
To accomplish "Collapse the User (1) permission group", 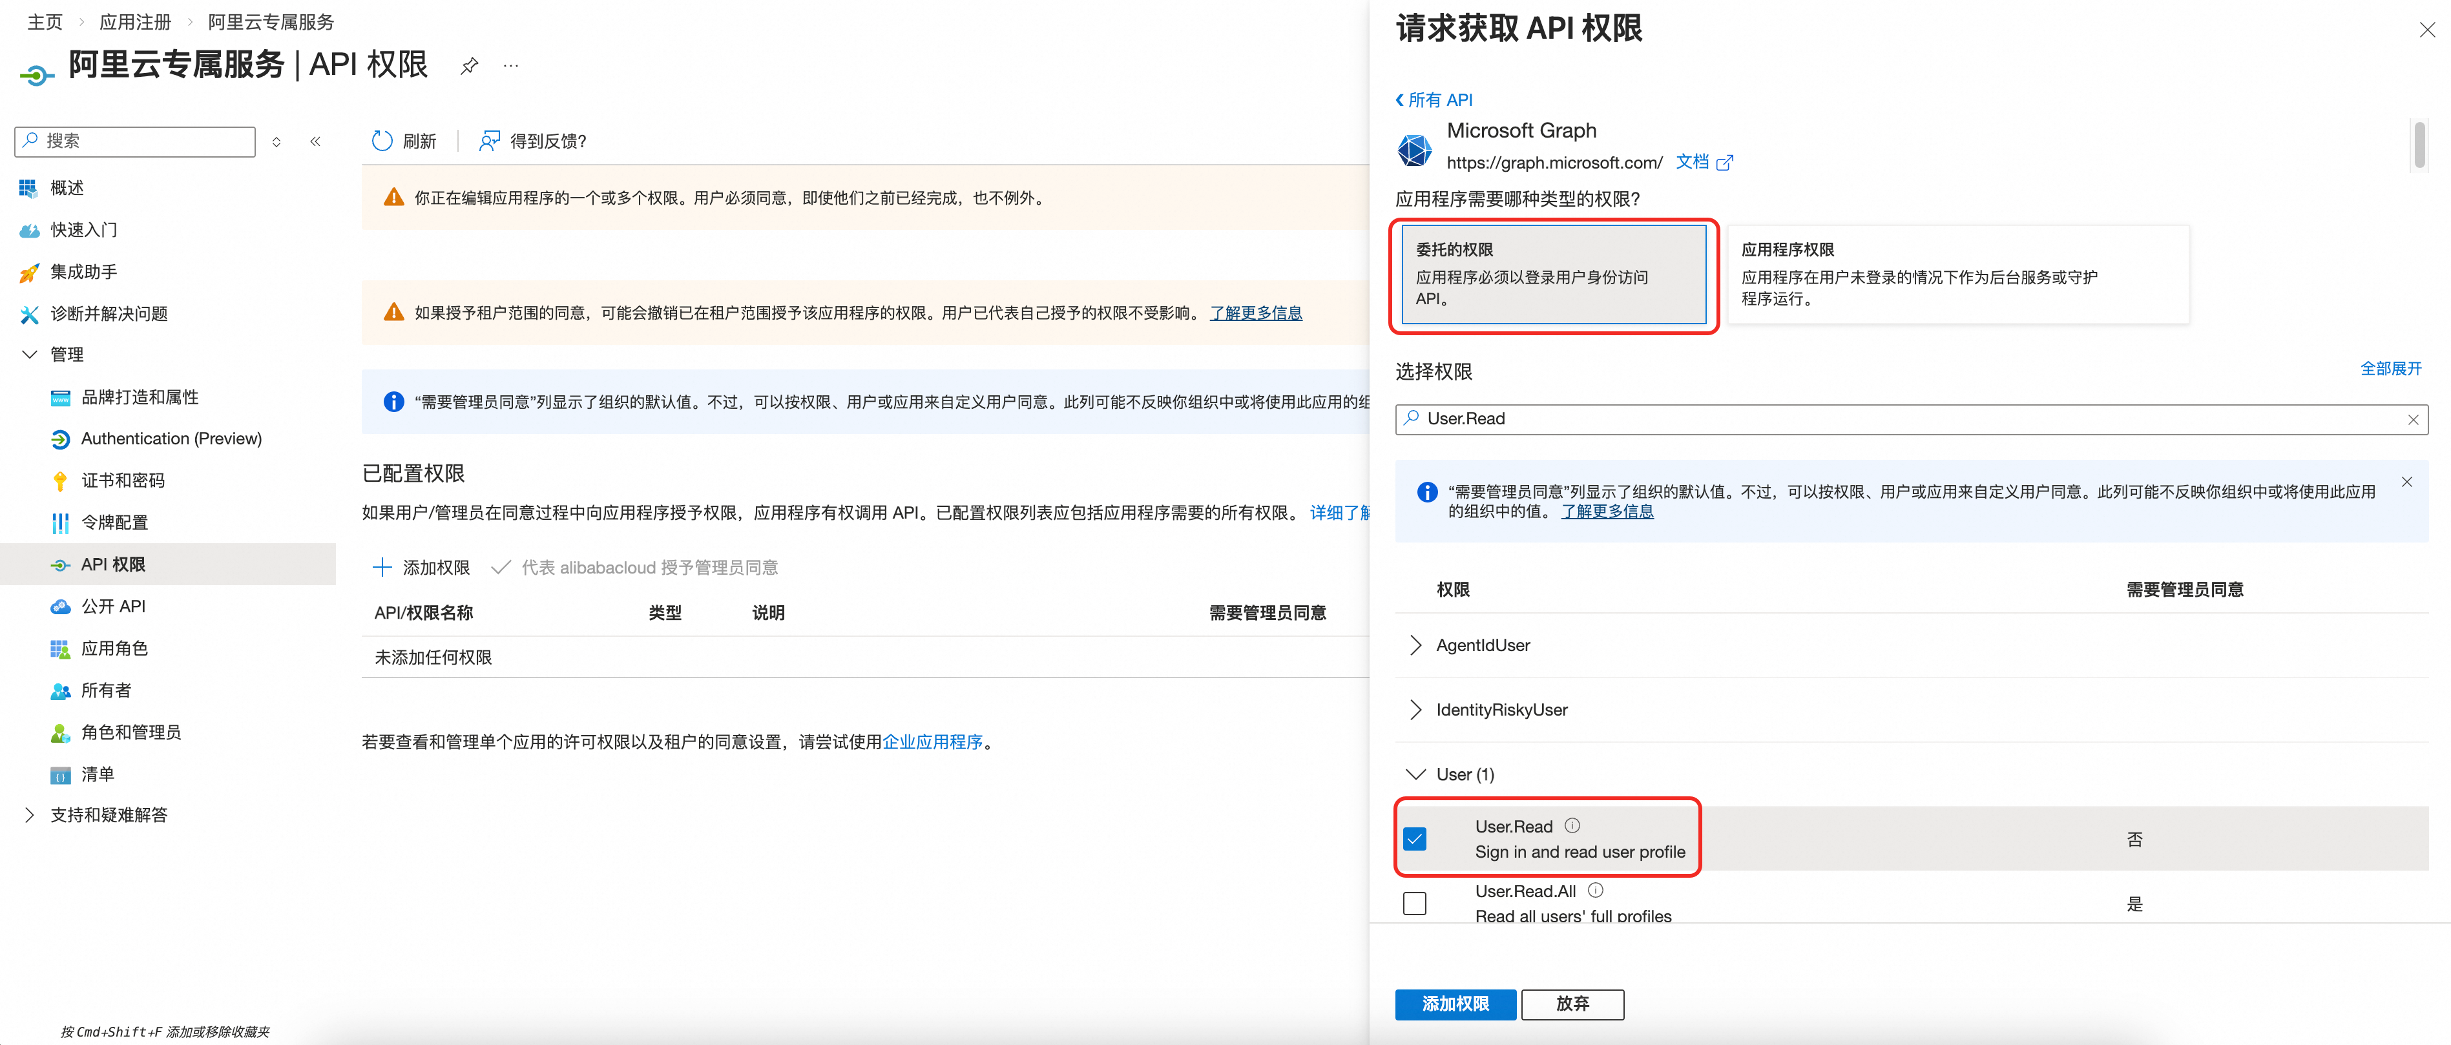I will 1416,774.
